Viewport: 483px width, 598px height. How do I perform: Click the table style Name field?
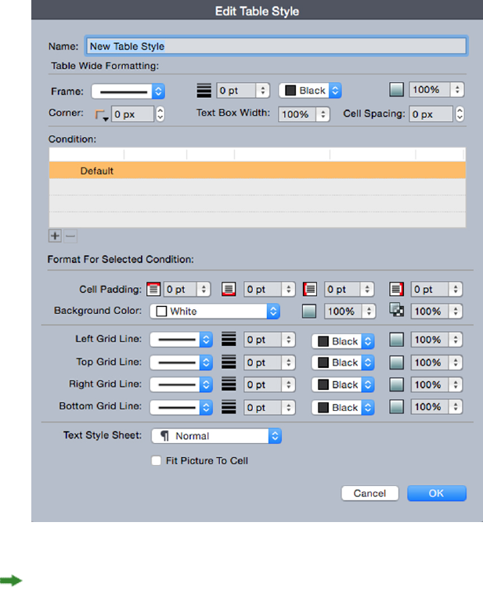pos(276,46)
